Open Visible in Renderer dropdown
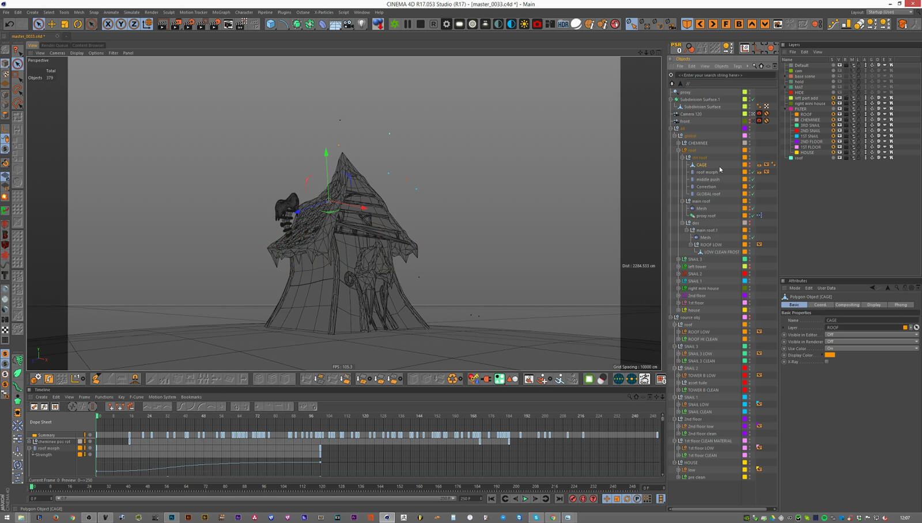Screen dimensions: 922x523 pyautogui.click(x=872, y=342)
